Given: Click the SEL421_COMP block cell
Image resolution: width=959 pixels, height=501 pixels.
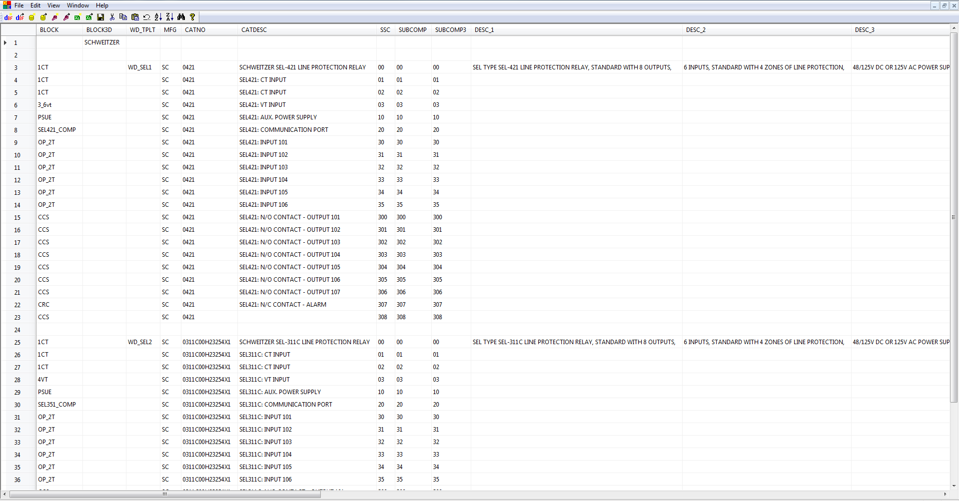Looking at the screenshot, I should point(59,130).
